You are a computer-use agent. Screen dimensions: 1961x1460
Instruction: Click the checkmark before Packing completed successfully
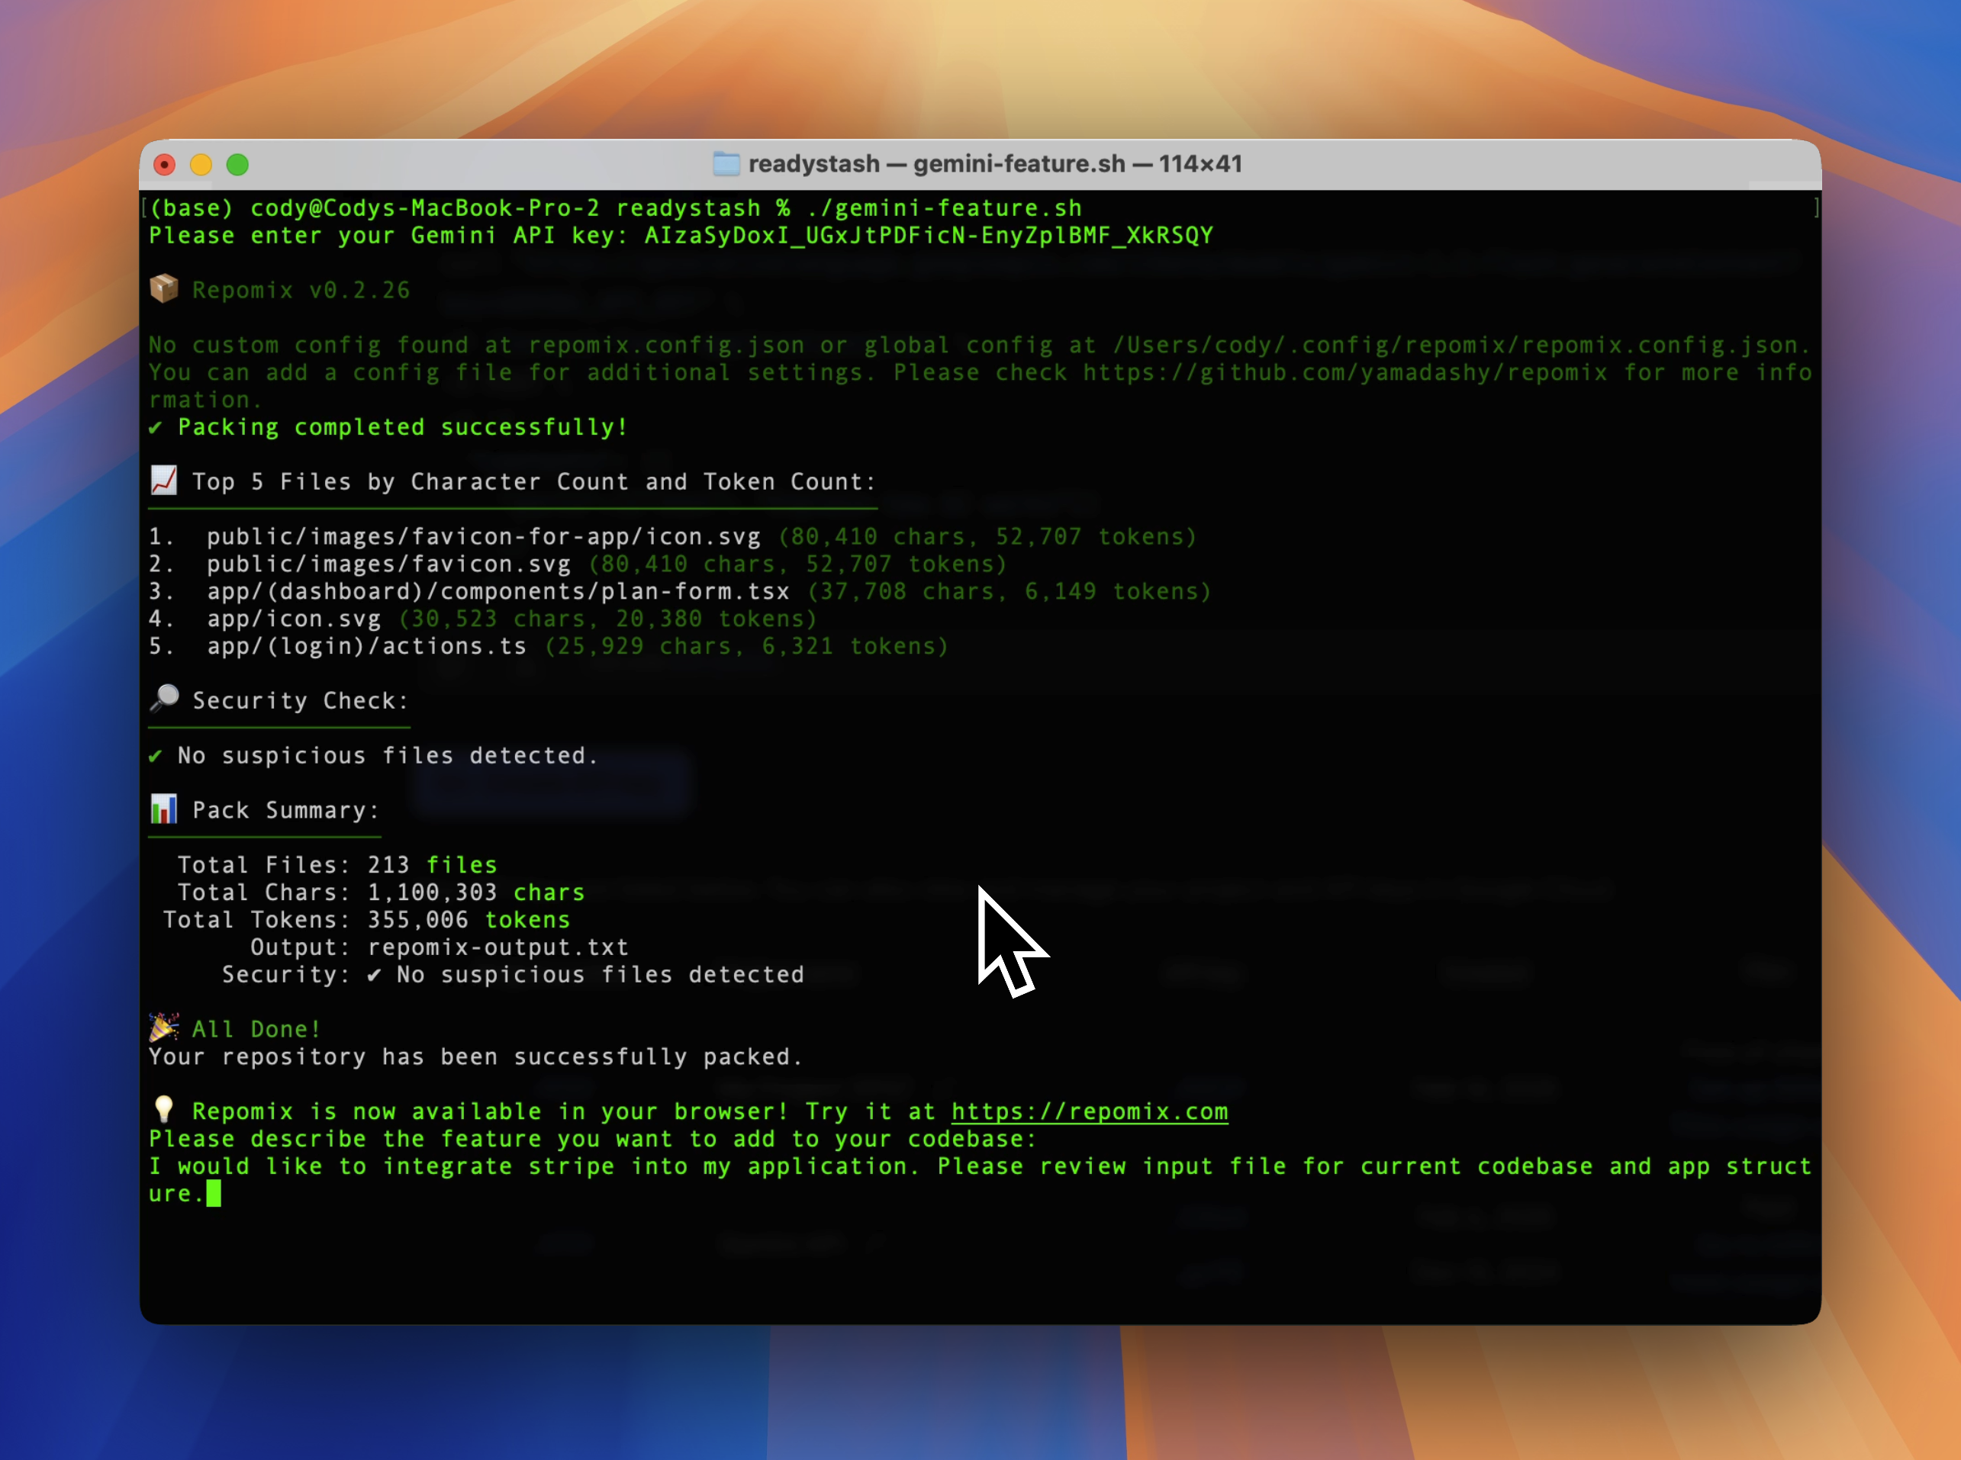[156, 427]
